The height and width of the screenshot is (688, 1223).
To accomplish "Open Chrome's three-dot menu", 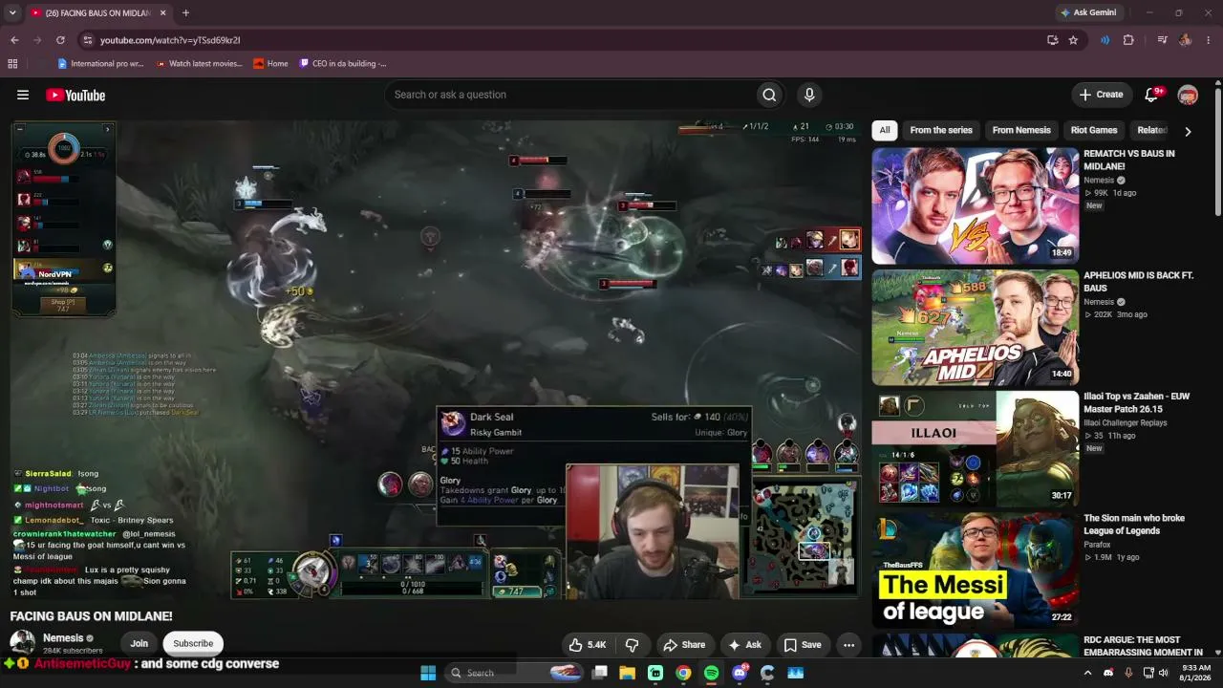I will (1209, 40).
